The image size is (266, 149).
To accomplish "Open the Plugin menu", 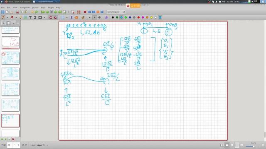I will coord(51,7).
